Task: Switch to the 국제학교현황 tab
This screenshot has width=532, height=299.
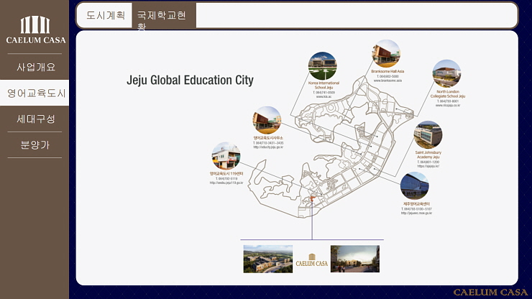Action: 164,15
